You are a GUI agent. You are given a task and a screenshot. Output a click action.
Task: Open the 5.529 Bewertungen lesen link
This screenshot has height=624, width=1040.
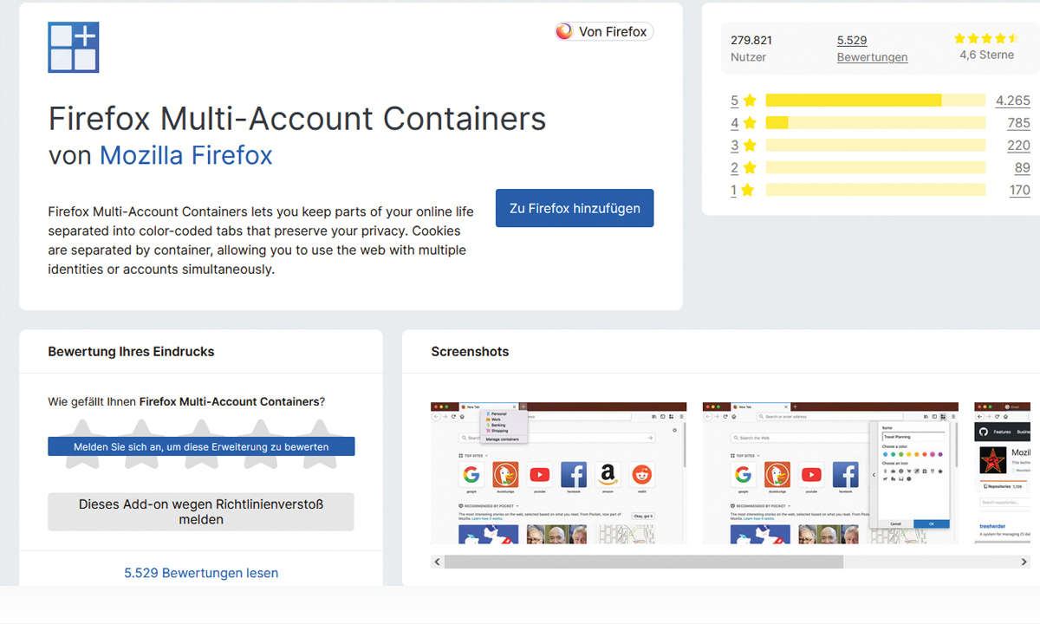point(201,573)
